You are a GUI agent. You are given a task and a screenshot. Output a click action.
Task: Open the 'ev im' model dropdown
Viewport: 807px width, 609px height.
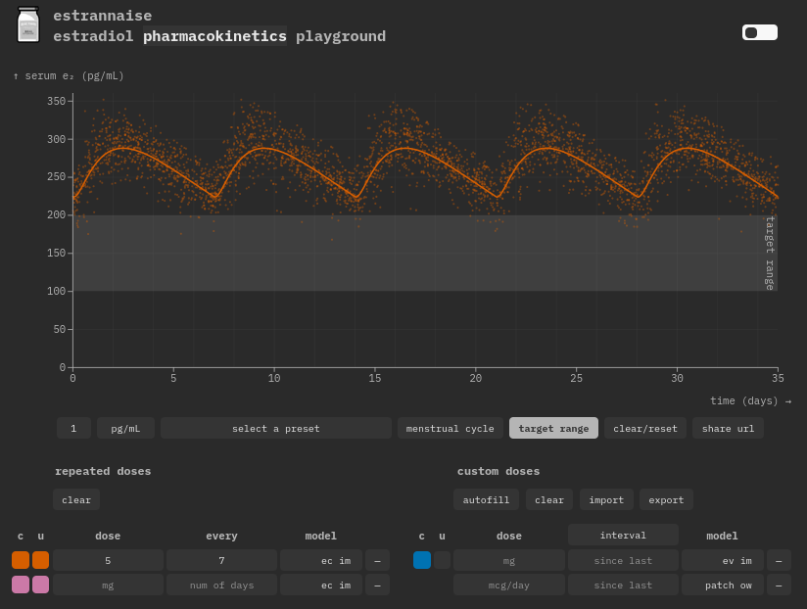723,560
